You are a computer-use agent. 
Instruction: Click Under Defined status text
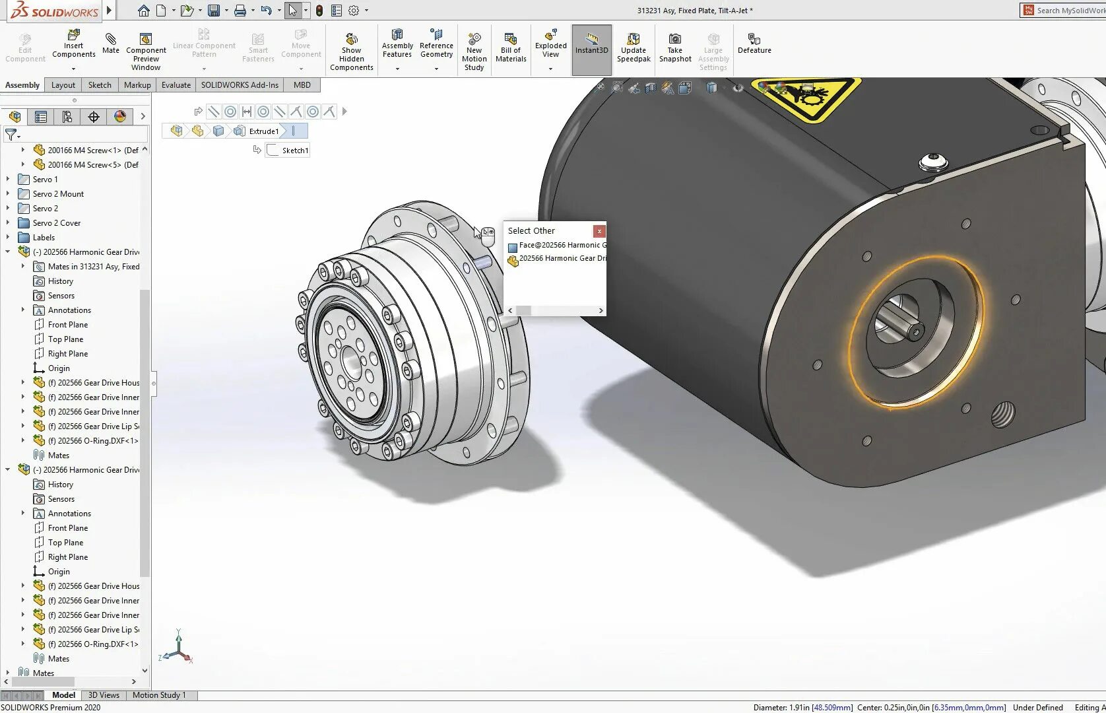pos(1037,707)
